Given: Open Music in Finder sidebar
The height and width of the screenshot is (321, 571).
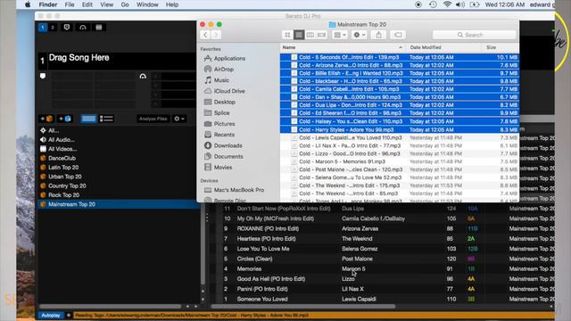Looking at the screenshot, I should pos(221,80).
